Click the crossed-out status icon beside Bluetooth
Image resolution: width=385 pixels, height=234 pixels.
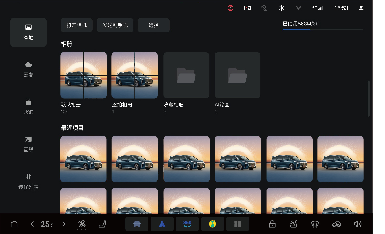coord(264,8)
